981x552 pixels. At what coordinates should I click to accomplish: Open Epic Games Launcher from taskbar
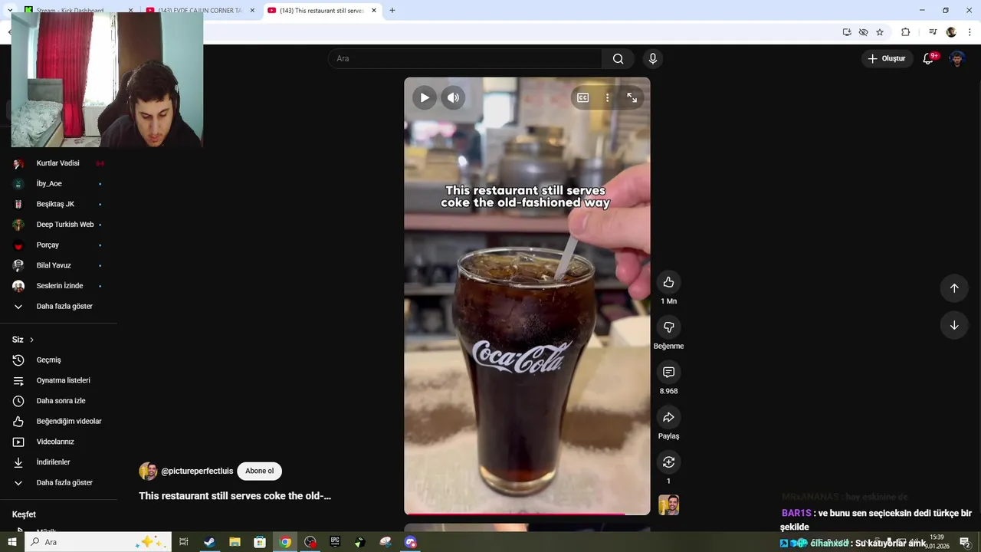(335, 542)
